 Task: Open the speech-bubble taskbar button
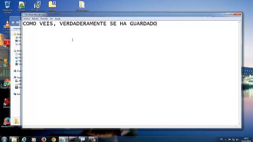(x=83, y=139)
